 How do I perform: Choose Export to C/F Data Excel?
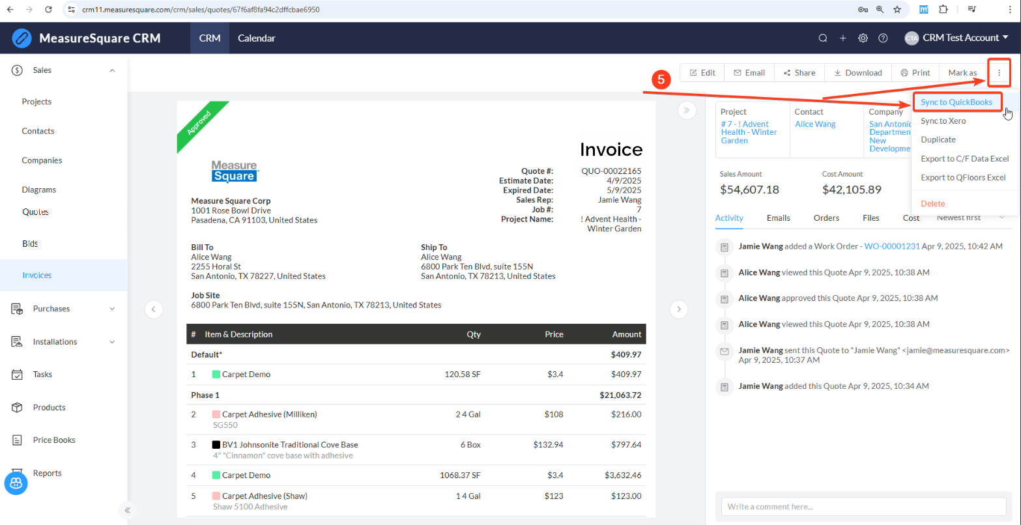pyautogui.click(x=964, y=159)
